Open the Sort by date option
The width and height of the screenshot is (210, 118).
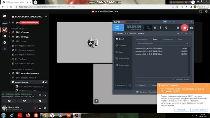coord(181,80)
